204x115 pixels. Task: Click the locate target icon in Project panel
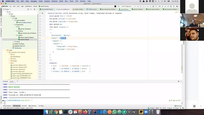point(28,9)
